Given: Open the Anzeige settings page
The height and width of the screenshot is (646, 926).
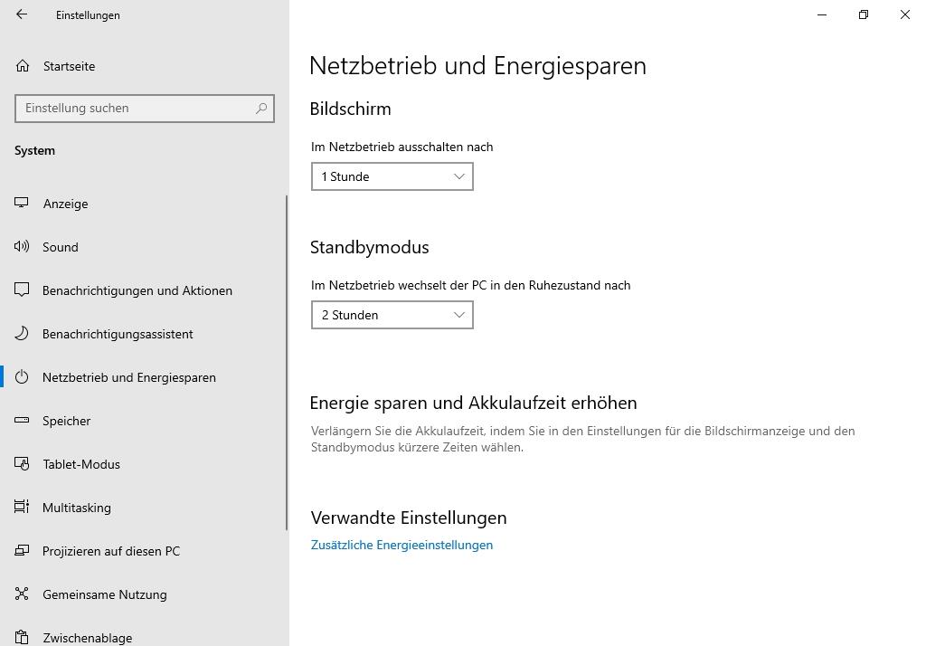Looking at the screenshot, I should coord(143,204).
